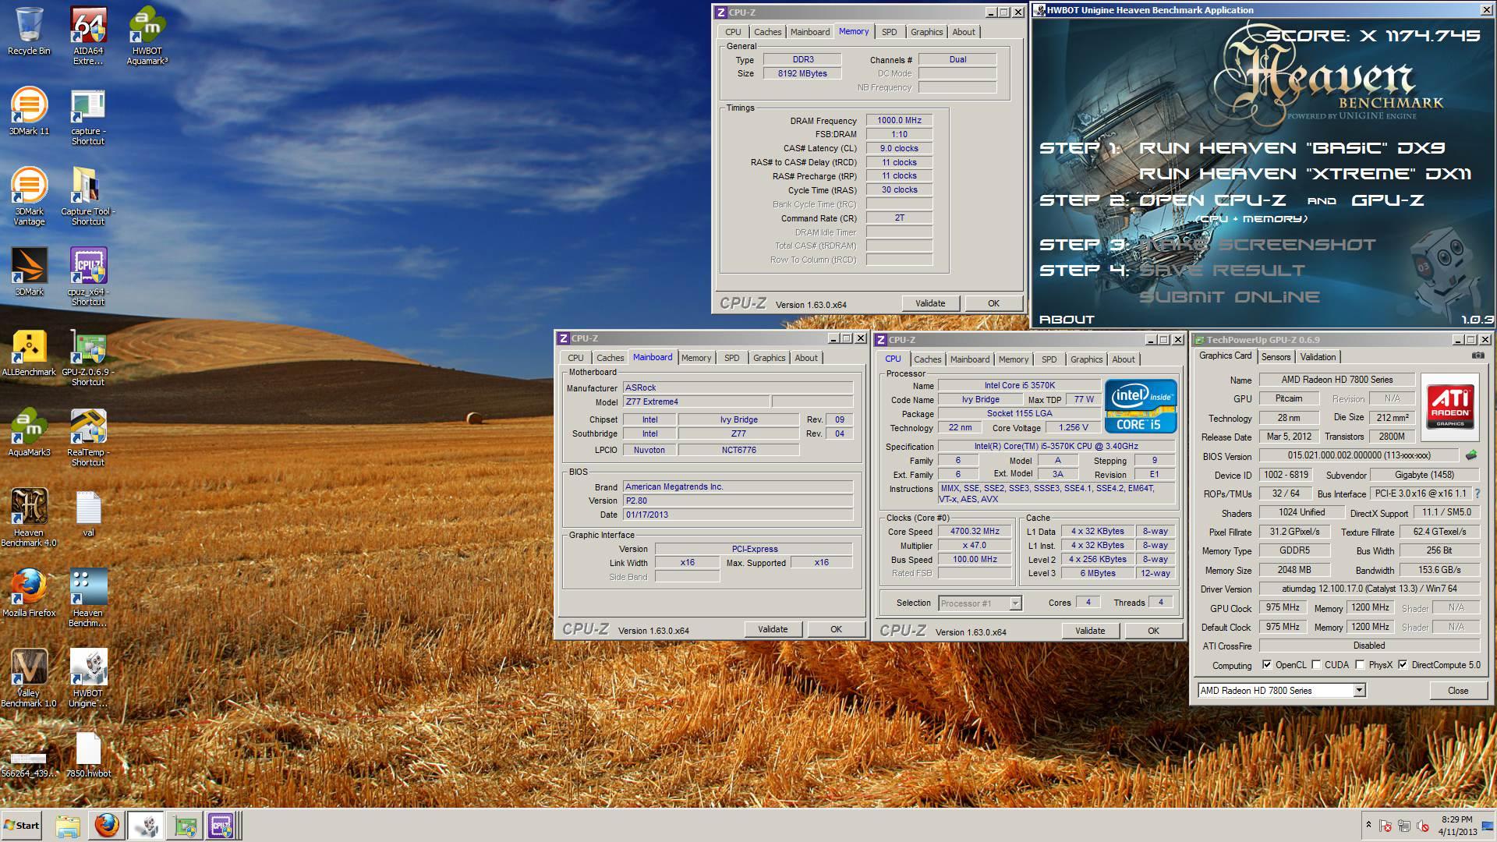Open the Validation tab in GPU-Z
The image size is (1497, 842).
pos(1318,357)
